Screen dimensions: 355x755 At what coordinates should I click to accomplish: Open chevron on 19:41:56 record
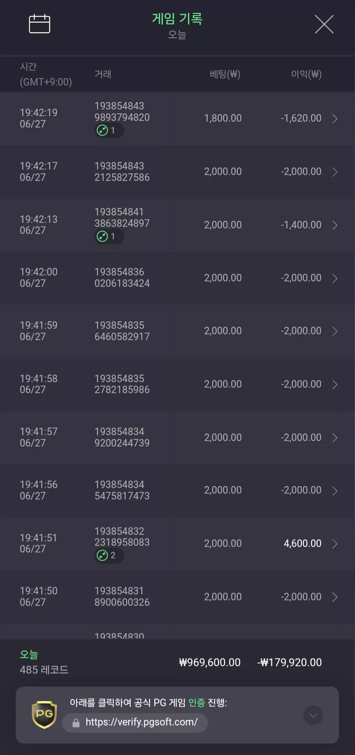point(335,491)
